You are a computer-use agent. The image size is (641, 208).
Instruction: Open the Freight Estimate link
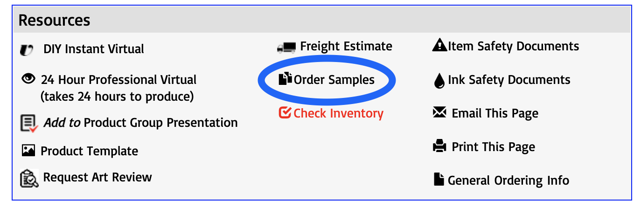[x=346, y=47]
